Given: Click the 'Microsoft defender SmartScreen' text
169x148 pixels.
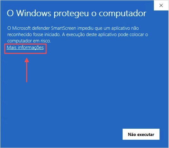Looking at the screenshot, I should (x=44, y=28).
